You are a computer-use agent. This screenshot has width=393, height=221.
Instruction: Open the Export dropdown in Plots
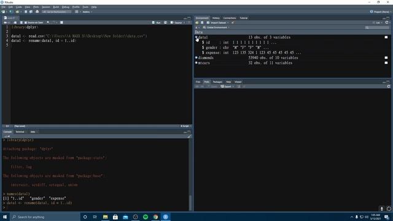(227, 87)
